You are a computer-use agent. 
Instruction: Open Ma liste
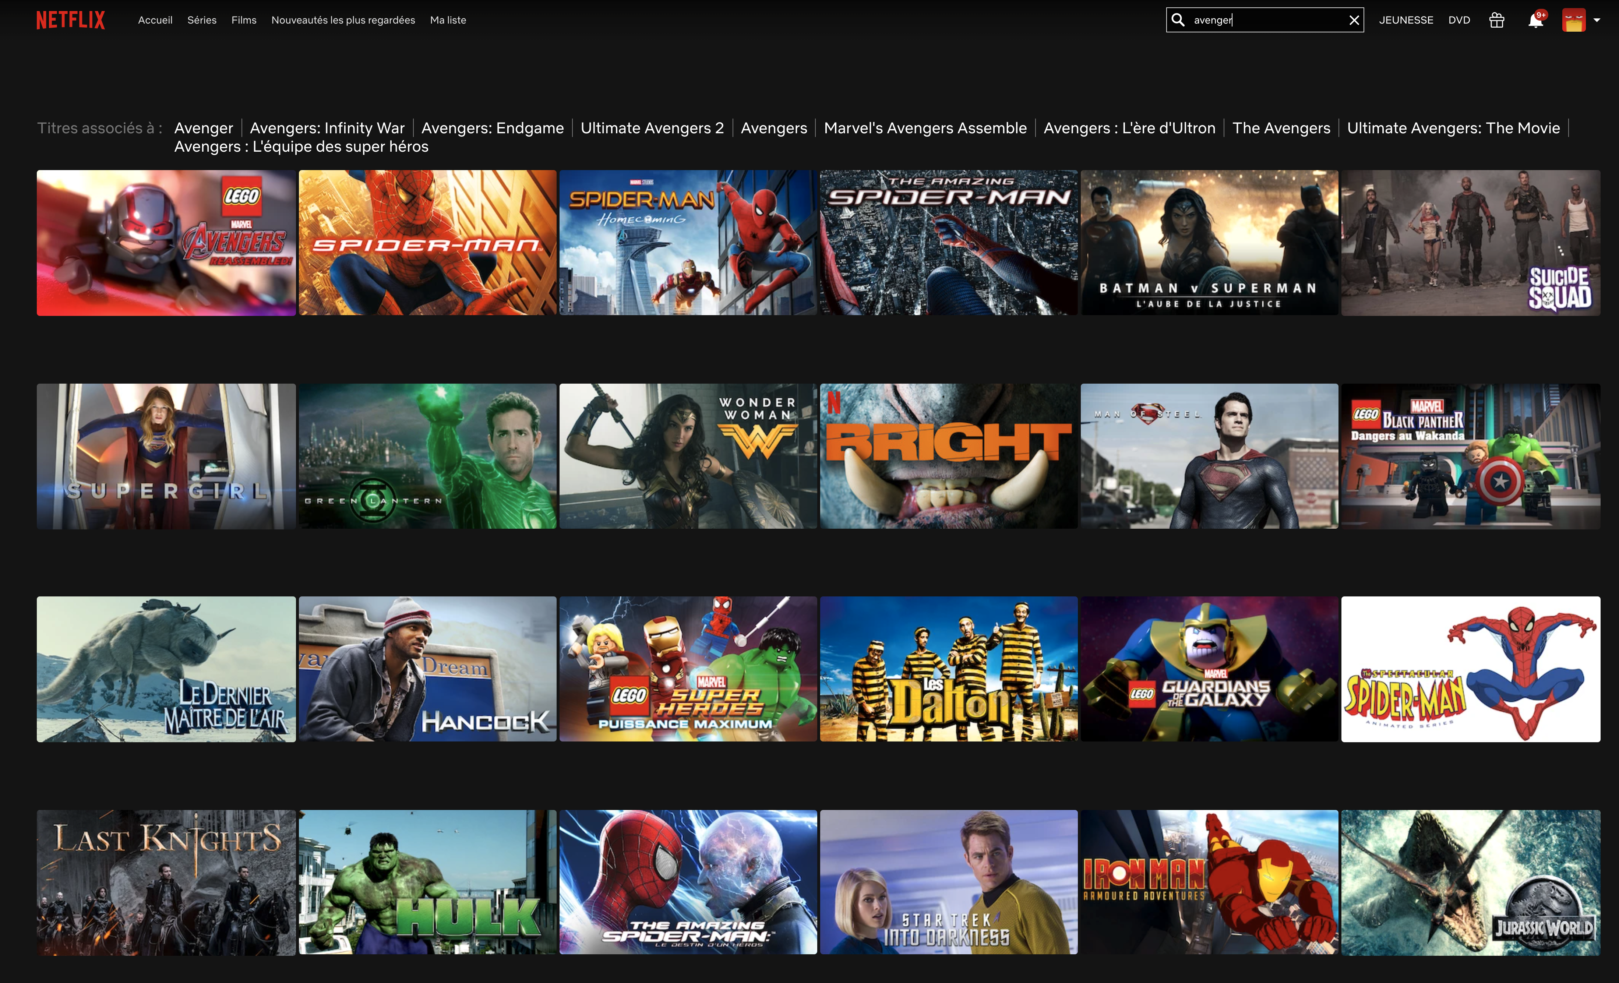[x=448, y=20]
